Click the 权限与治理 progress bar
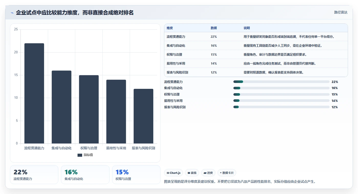Viewport: 358px width, 194px height. [x=281, y=94]
